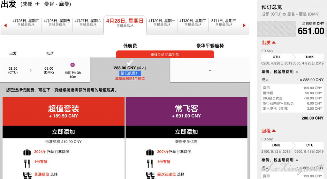Click 受欢迎座位 link in 常飞客 bundle
The width and height of the screenshot is (327, 179).
pyautogui.click(x=167, y=174)
